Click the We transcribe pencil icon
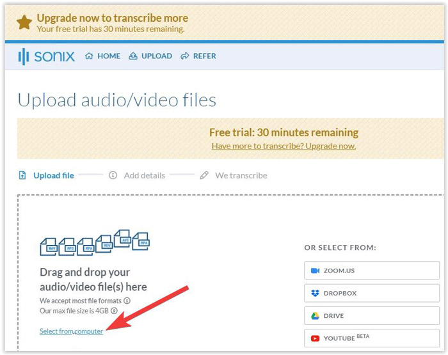Viewport: 448px width, 355px height. coord(204,175)
